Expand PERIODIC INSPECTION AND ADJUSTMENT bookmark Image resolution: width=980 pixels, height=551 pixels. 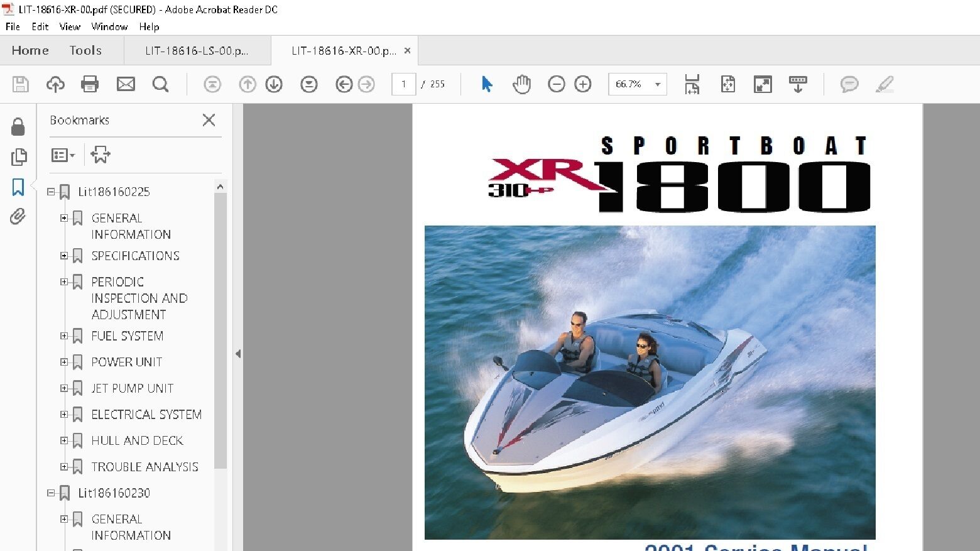(64, 281)
